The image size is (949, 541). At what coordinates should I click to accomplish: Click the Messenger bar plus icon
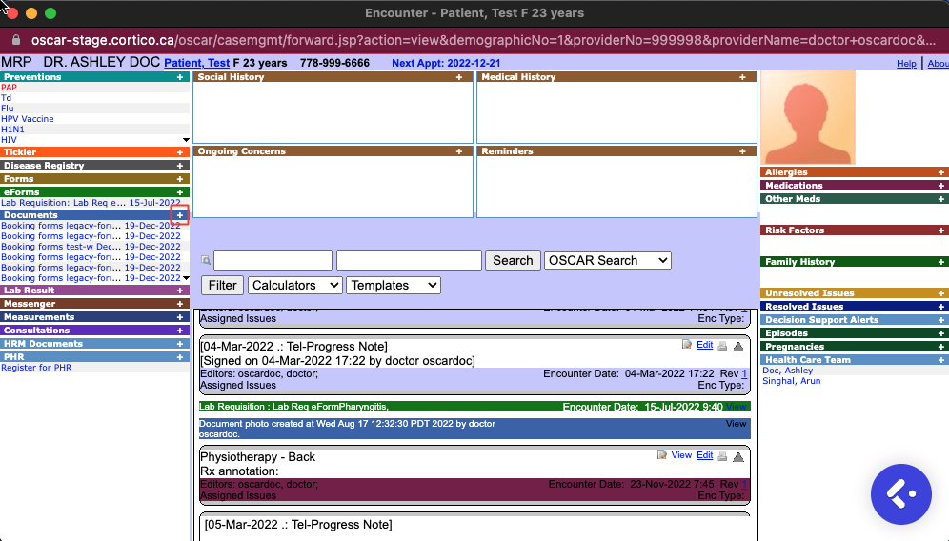pos(180,303)
